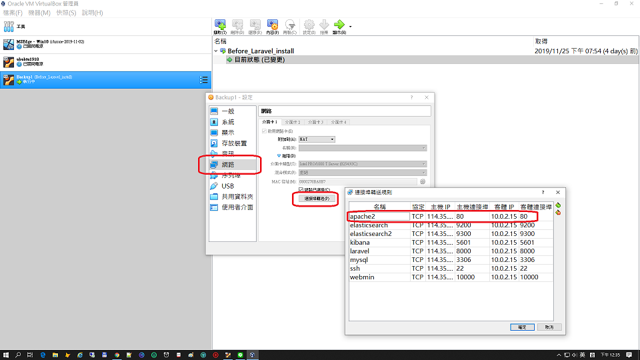Select the Backup1 running virtual machine
The image size is (640, 360).
pyautogui.click(x=106, y=79)
